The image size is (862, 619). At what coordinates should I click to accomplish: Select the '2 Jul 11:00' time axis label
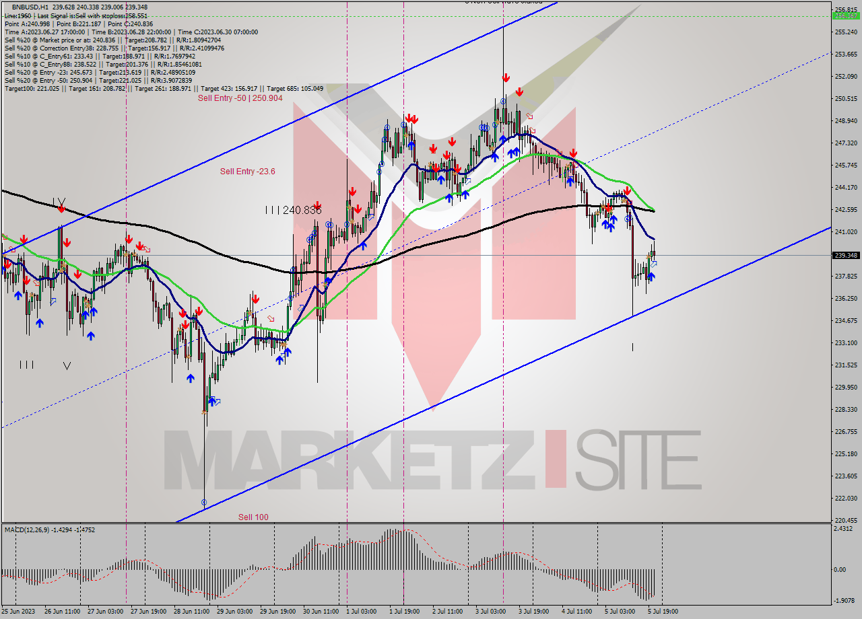click(449, 612)
